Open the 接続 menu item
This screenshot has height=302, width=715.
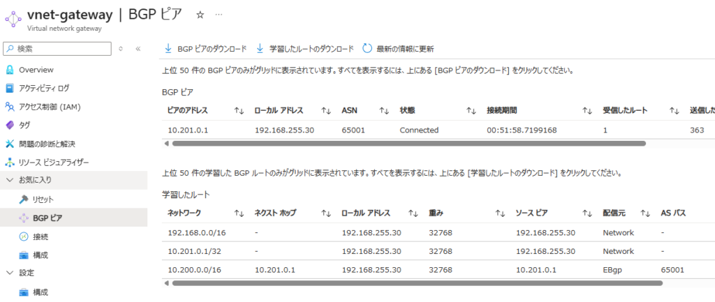tap(40, 236)
